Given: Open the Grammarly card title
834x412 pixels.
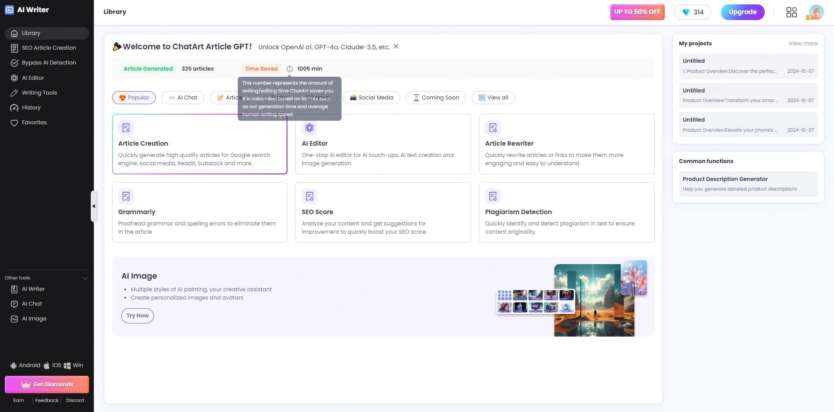Looking at the screenshot, I should point(137,212).
